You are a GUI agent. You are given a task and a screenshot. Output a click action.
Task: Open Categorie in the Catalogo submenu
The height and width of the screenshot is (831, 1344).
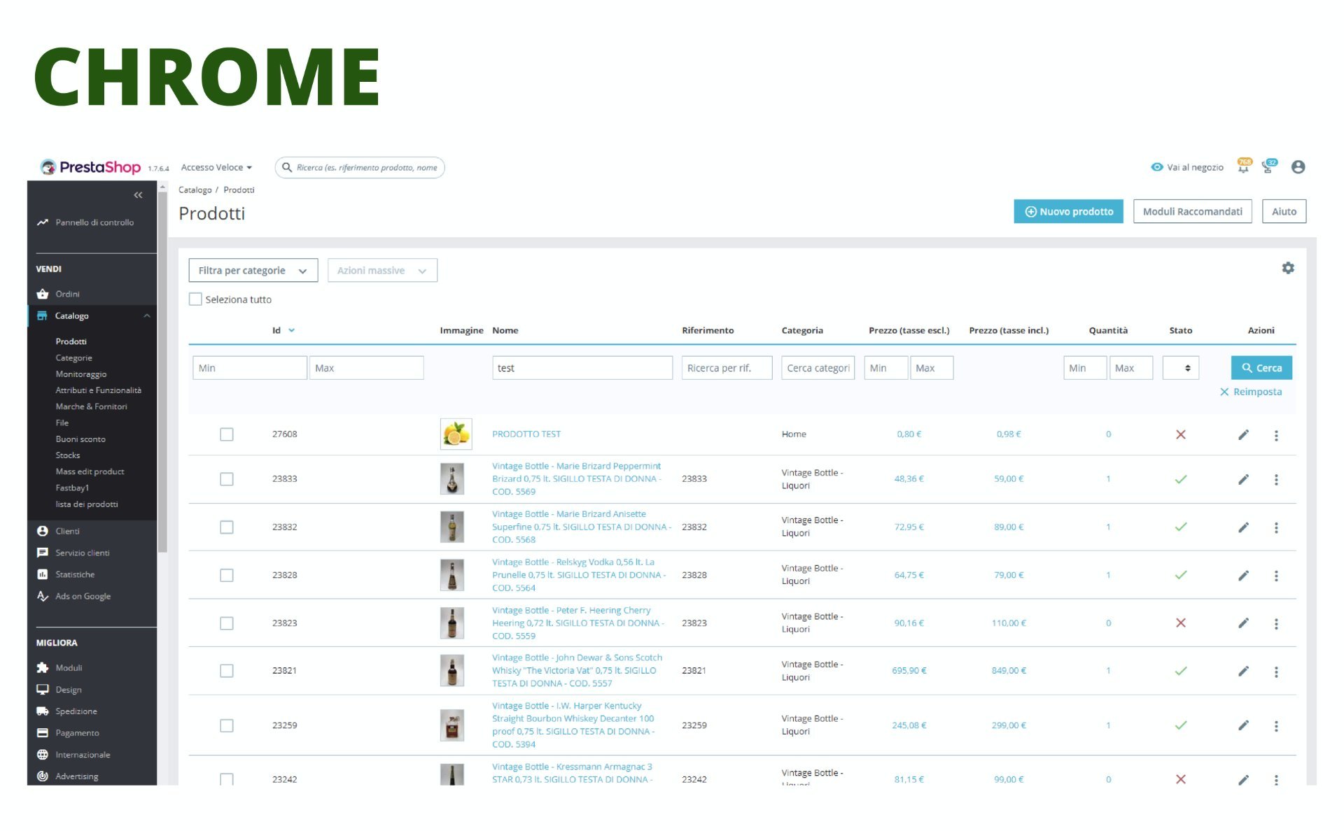click(73, 358)
